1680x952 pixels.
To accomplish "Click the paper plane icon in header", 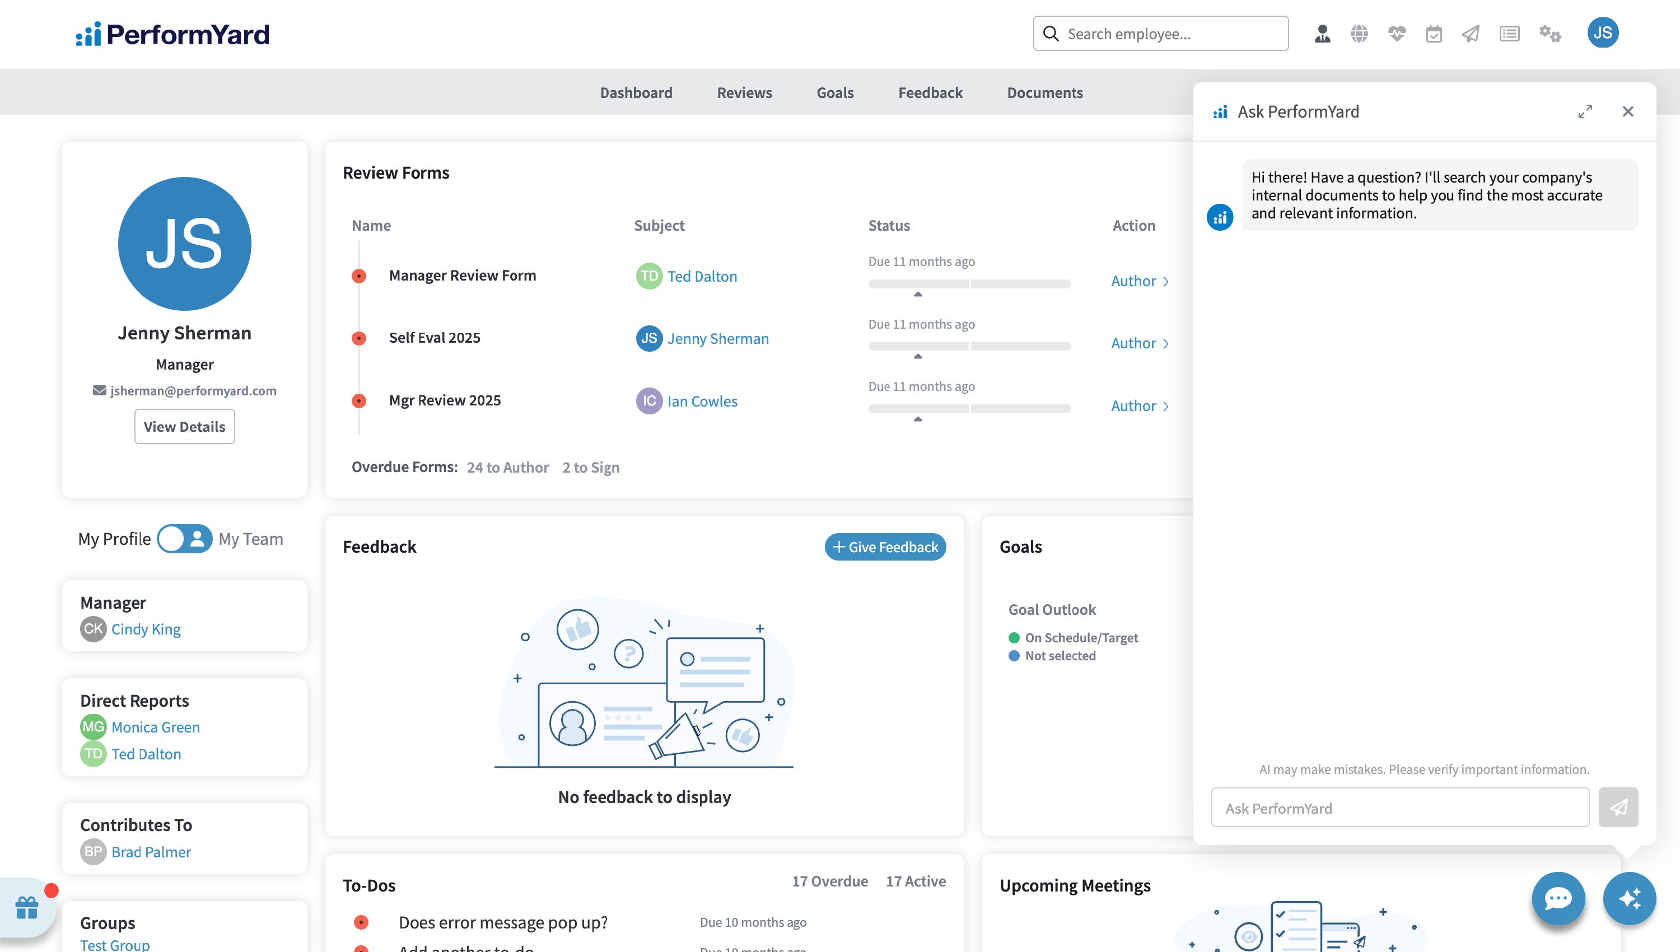I will tap(1471, 34).
